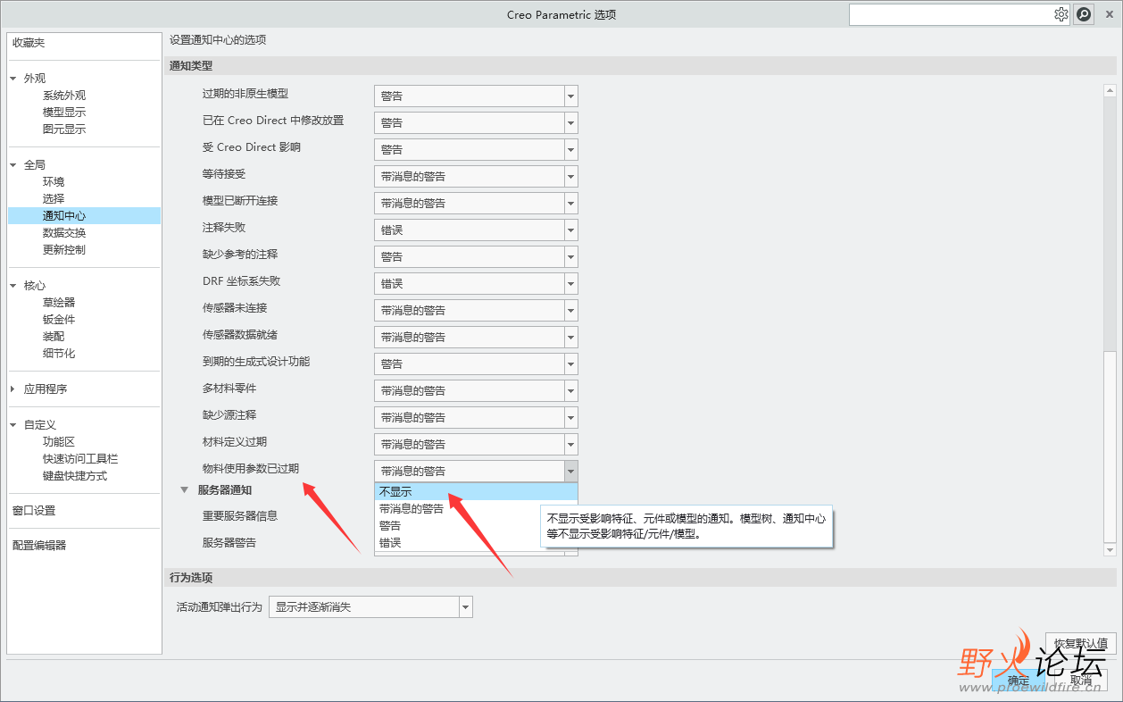1123x702 pixels.
Task: Open dropdown for 等待接受
Action: (x=571, y=176)
